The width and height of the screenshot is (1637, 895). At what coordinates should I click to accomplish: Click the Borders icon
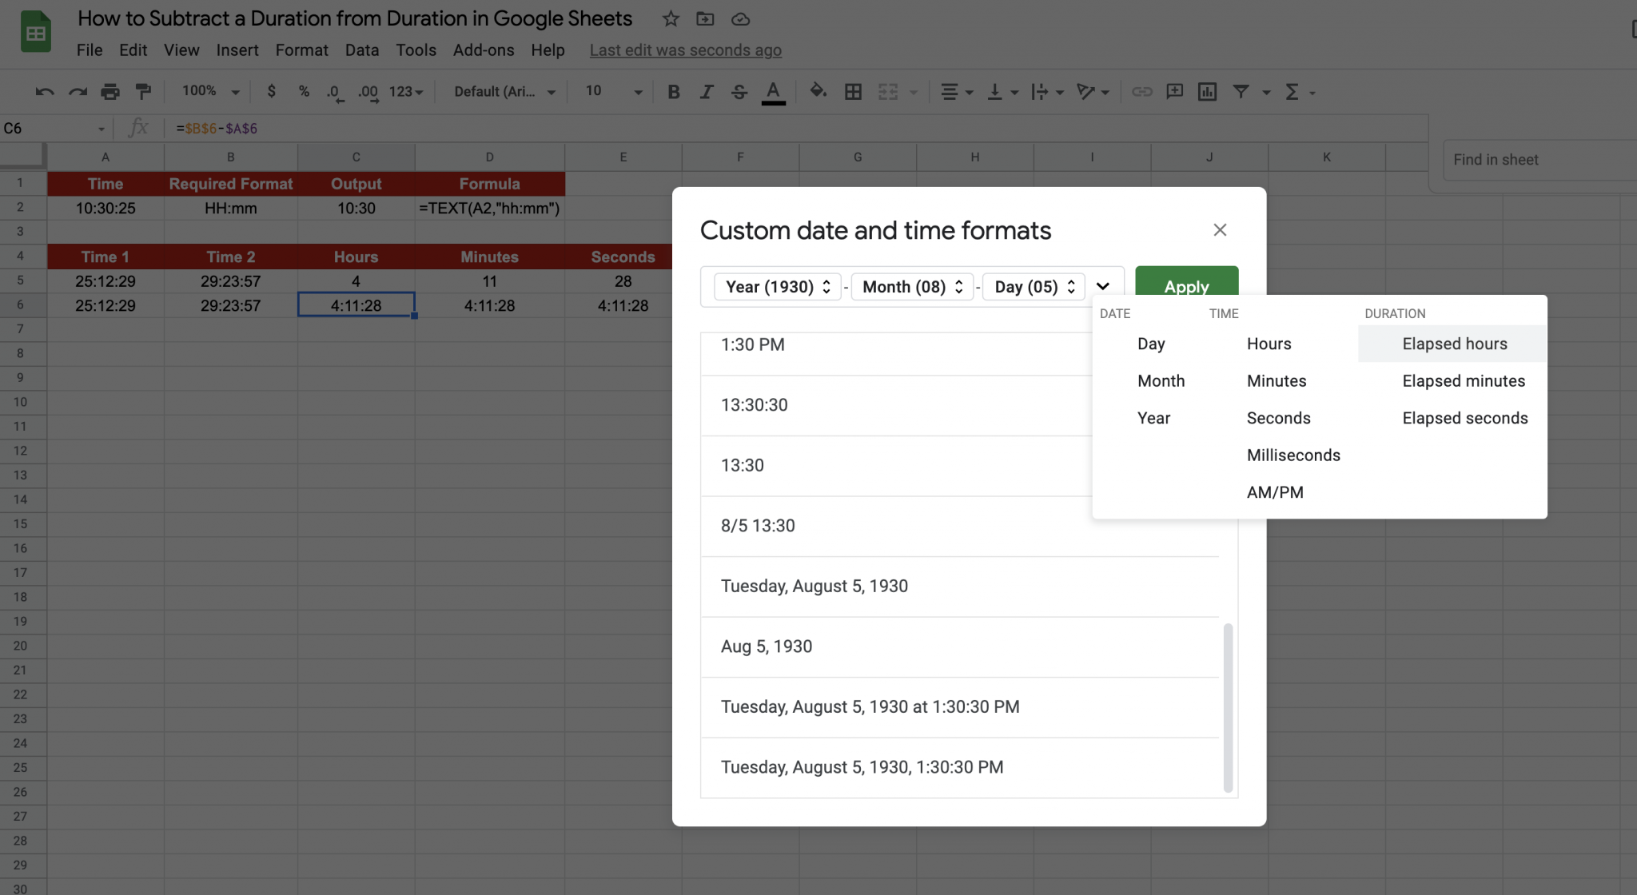tap(852, 91)
